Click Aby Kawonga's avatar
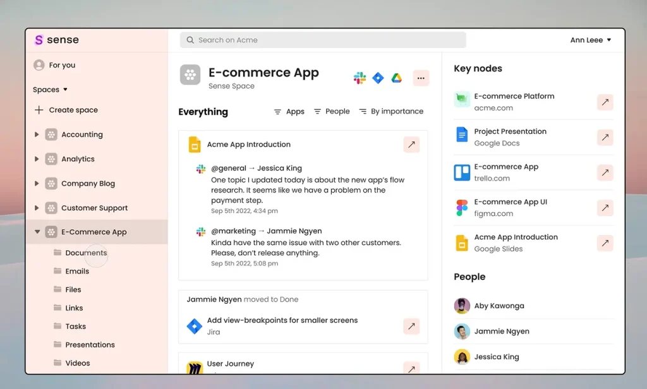This screenshot has width=647, height=389. coord(462,306)
